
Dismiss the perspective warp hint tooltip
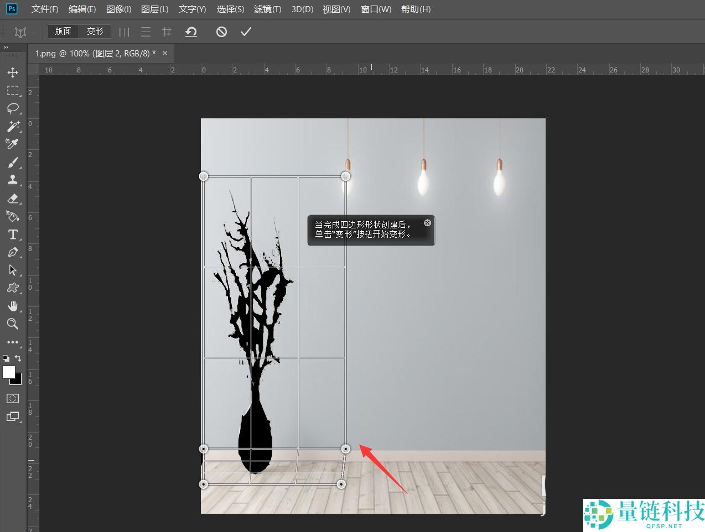click(x=427, y=222)
